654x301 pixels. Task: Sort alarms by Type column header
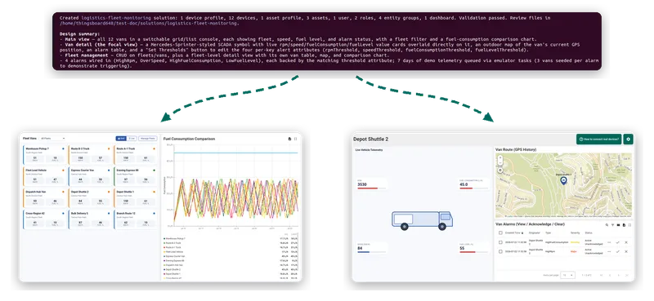pyautogui.click(x=548, y=232)
